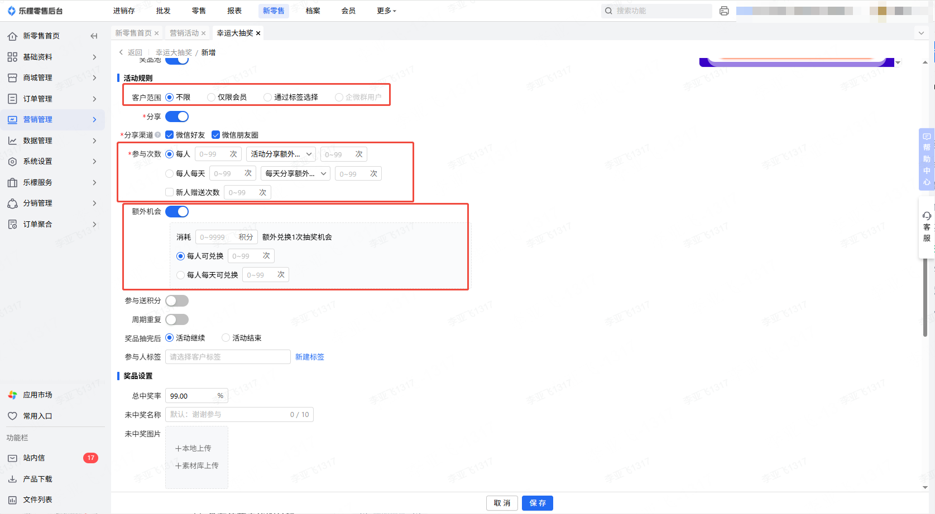
Task: Open the 批发 top menu
Action: (163, 11)
